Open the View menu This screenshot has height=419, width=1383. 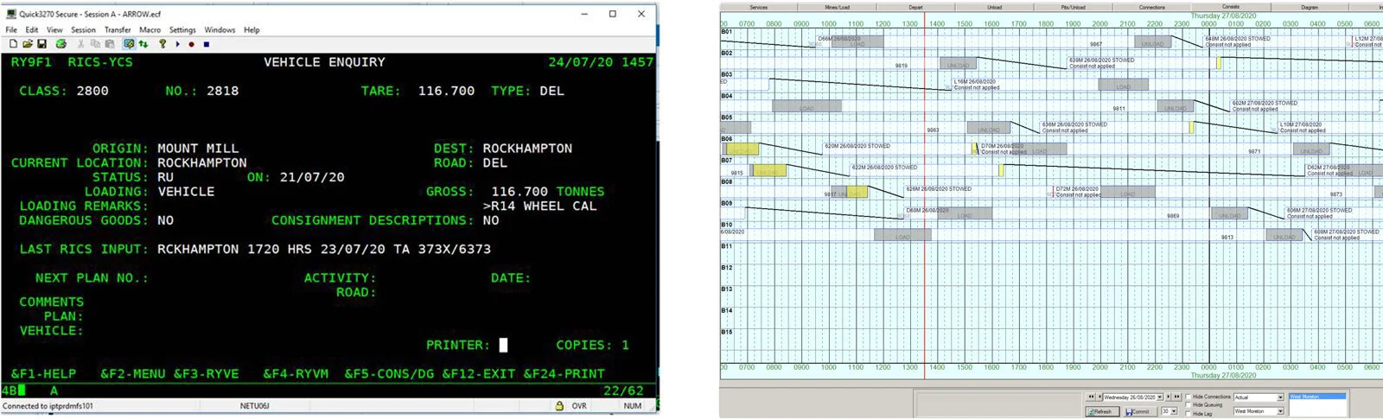[54, 29]
